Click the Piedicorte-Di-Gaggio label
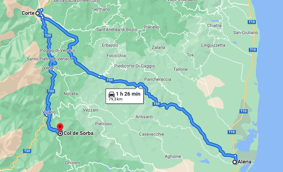The image size is (283, 172). click(x=135, y=66)
